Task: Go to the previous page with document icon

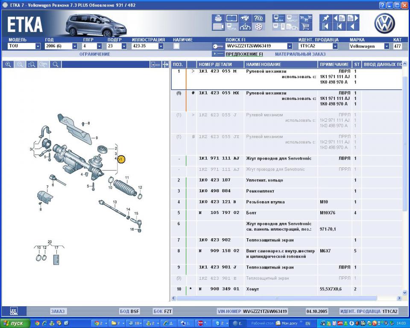Action: click(x=339, y=18)
